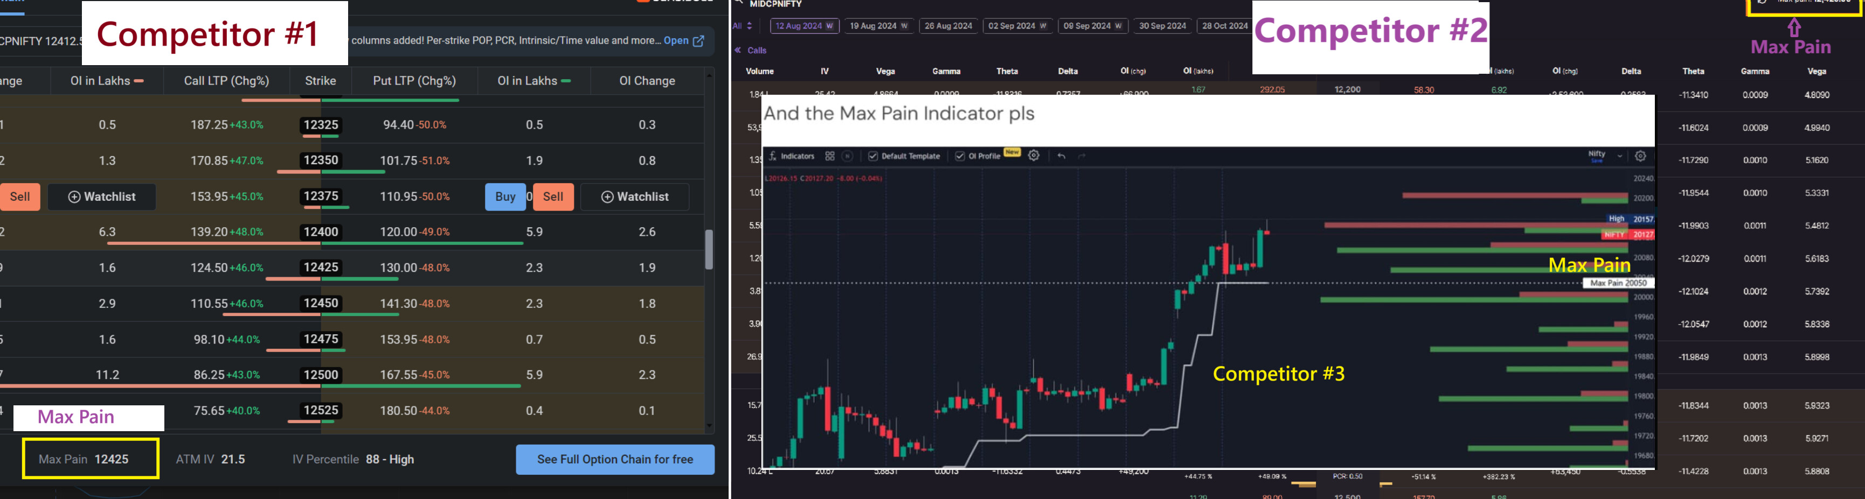Click left Vega column header in Calls
Image resolution: width=1865 pixels, height=499 pixels.
tap(885, 72)
